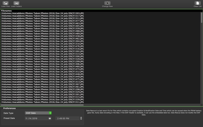Click the Date Type label
This screenshot has width=203, height=127.
coord(8,113)
